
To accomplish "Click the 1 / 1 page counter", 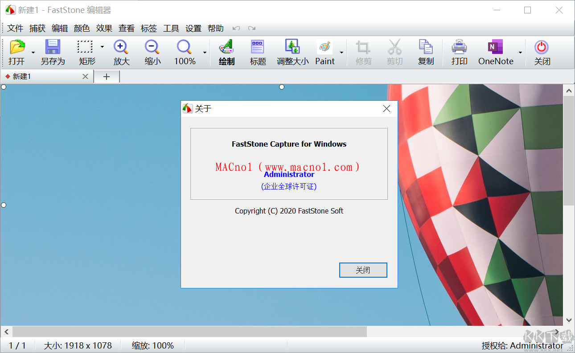I will (x=17, y=345).
